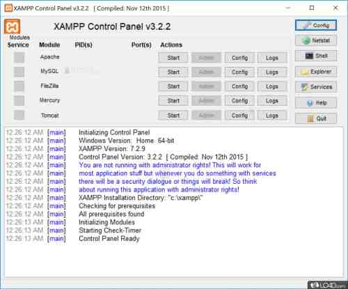Click the XAMPP title bar icon

click(8, 8)
